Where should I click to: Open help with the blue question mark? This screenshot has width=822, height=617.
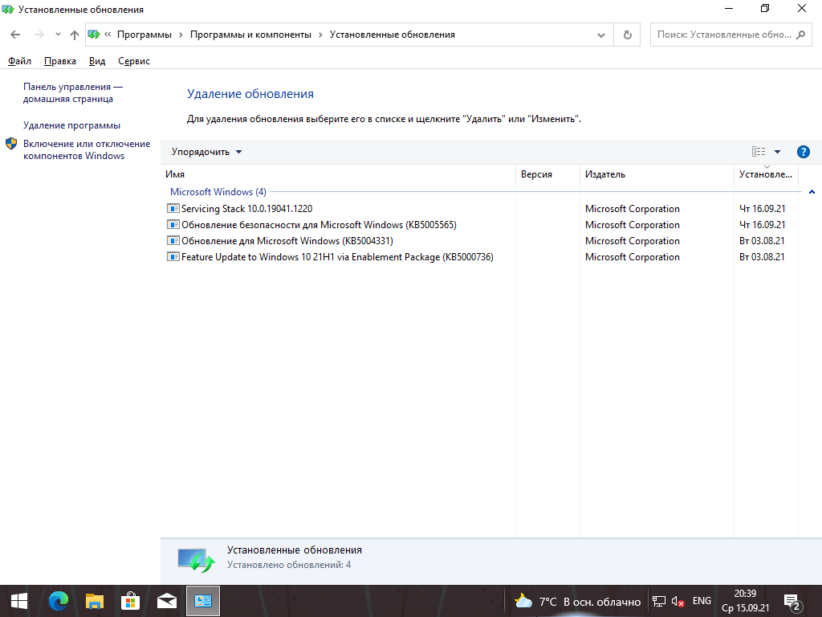point(803,152)
